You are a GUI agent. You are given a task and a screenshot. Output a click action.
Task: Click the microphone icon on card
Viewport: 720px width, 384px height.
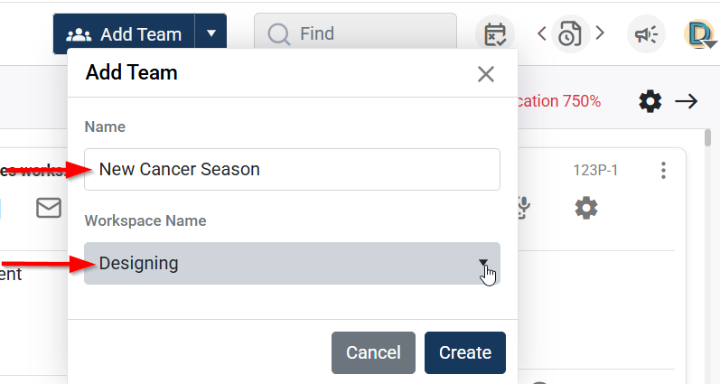(x=524, y=208)
